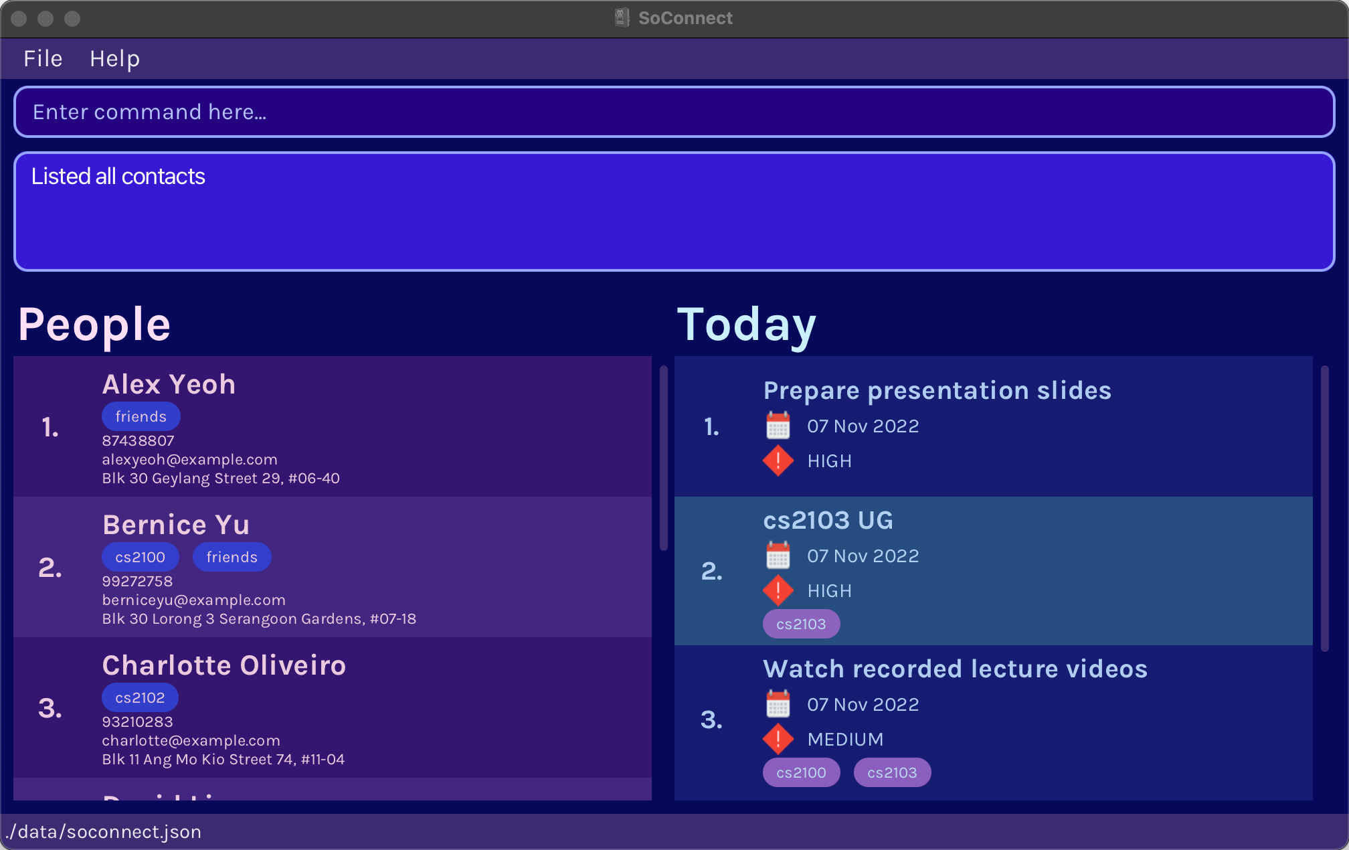
Task: Click the calendar icon of Prepare presentation slides
Action: coord(778,426)
